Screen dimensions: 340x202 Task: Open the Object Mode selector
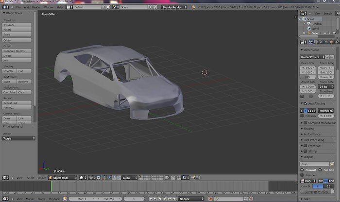tap(63, 178)
